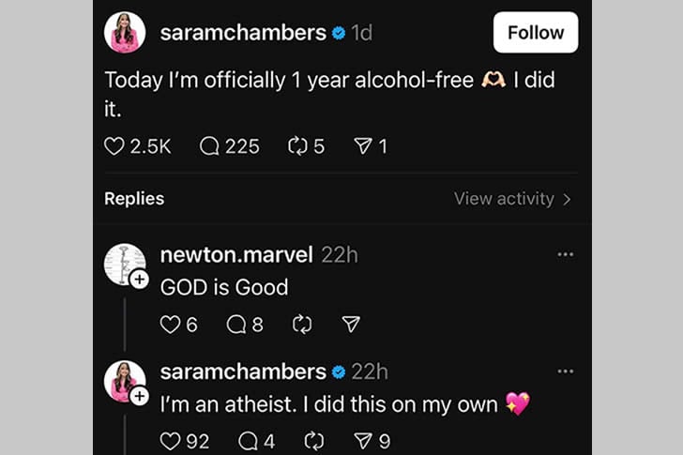The image size is (683, 455).
Task: Open newton.marvel's profile username
Action: [237, 254]
